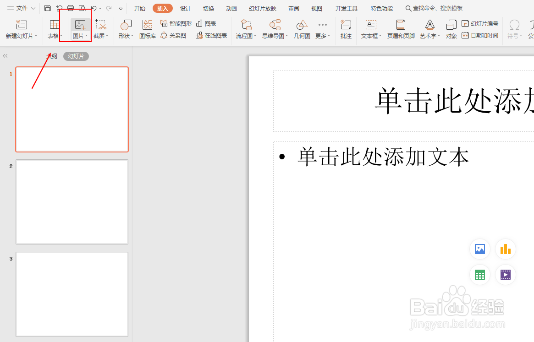Click the Print icon in quick toolbar
The image size is (534, 342).
click(x=71, y=8)
